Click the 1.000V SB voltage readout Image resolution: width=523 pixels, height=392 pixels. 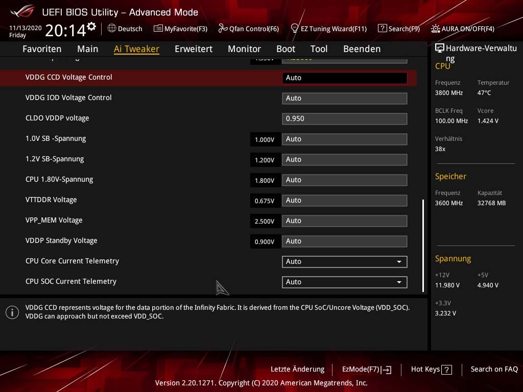coord(265,140)
